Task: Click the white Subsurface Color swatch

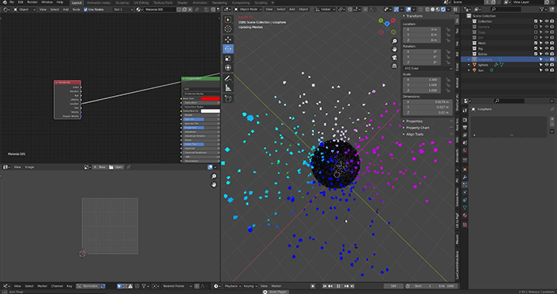Action: pos(210,111)
